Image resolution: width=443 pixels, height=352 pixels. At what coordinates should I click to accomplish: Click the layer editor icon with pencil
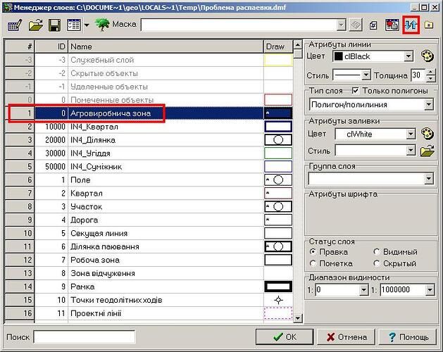coord(15,25)
